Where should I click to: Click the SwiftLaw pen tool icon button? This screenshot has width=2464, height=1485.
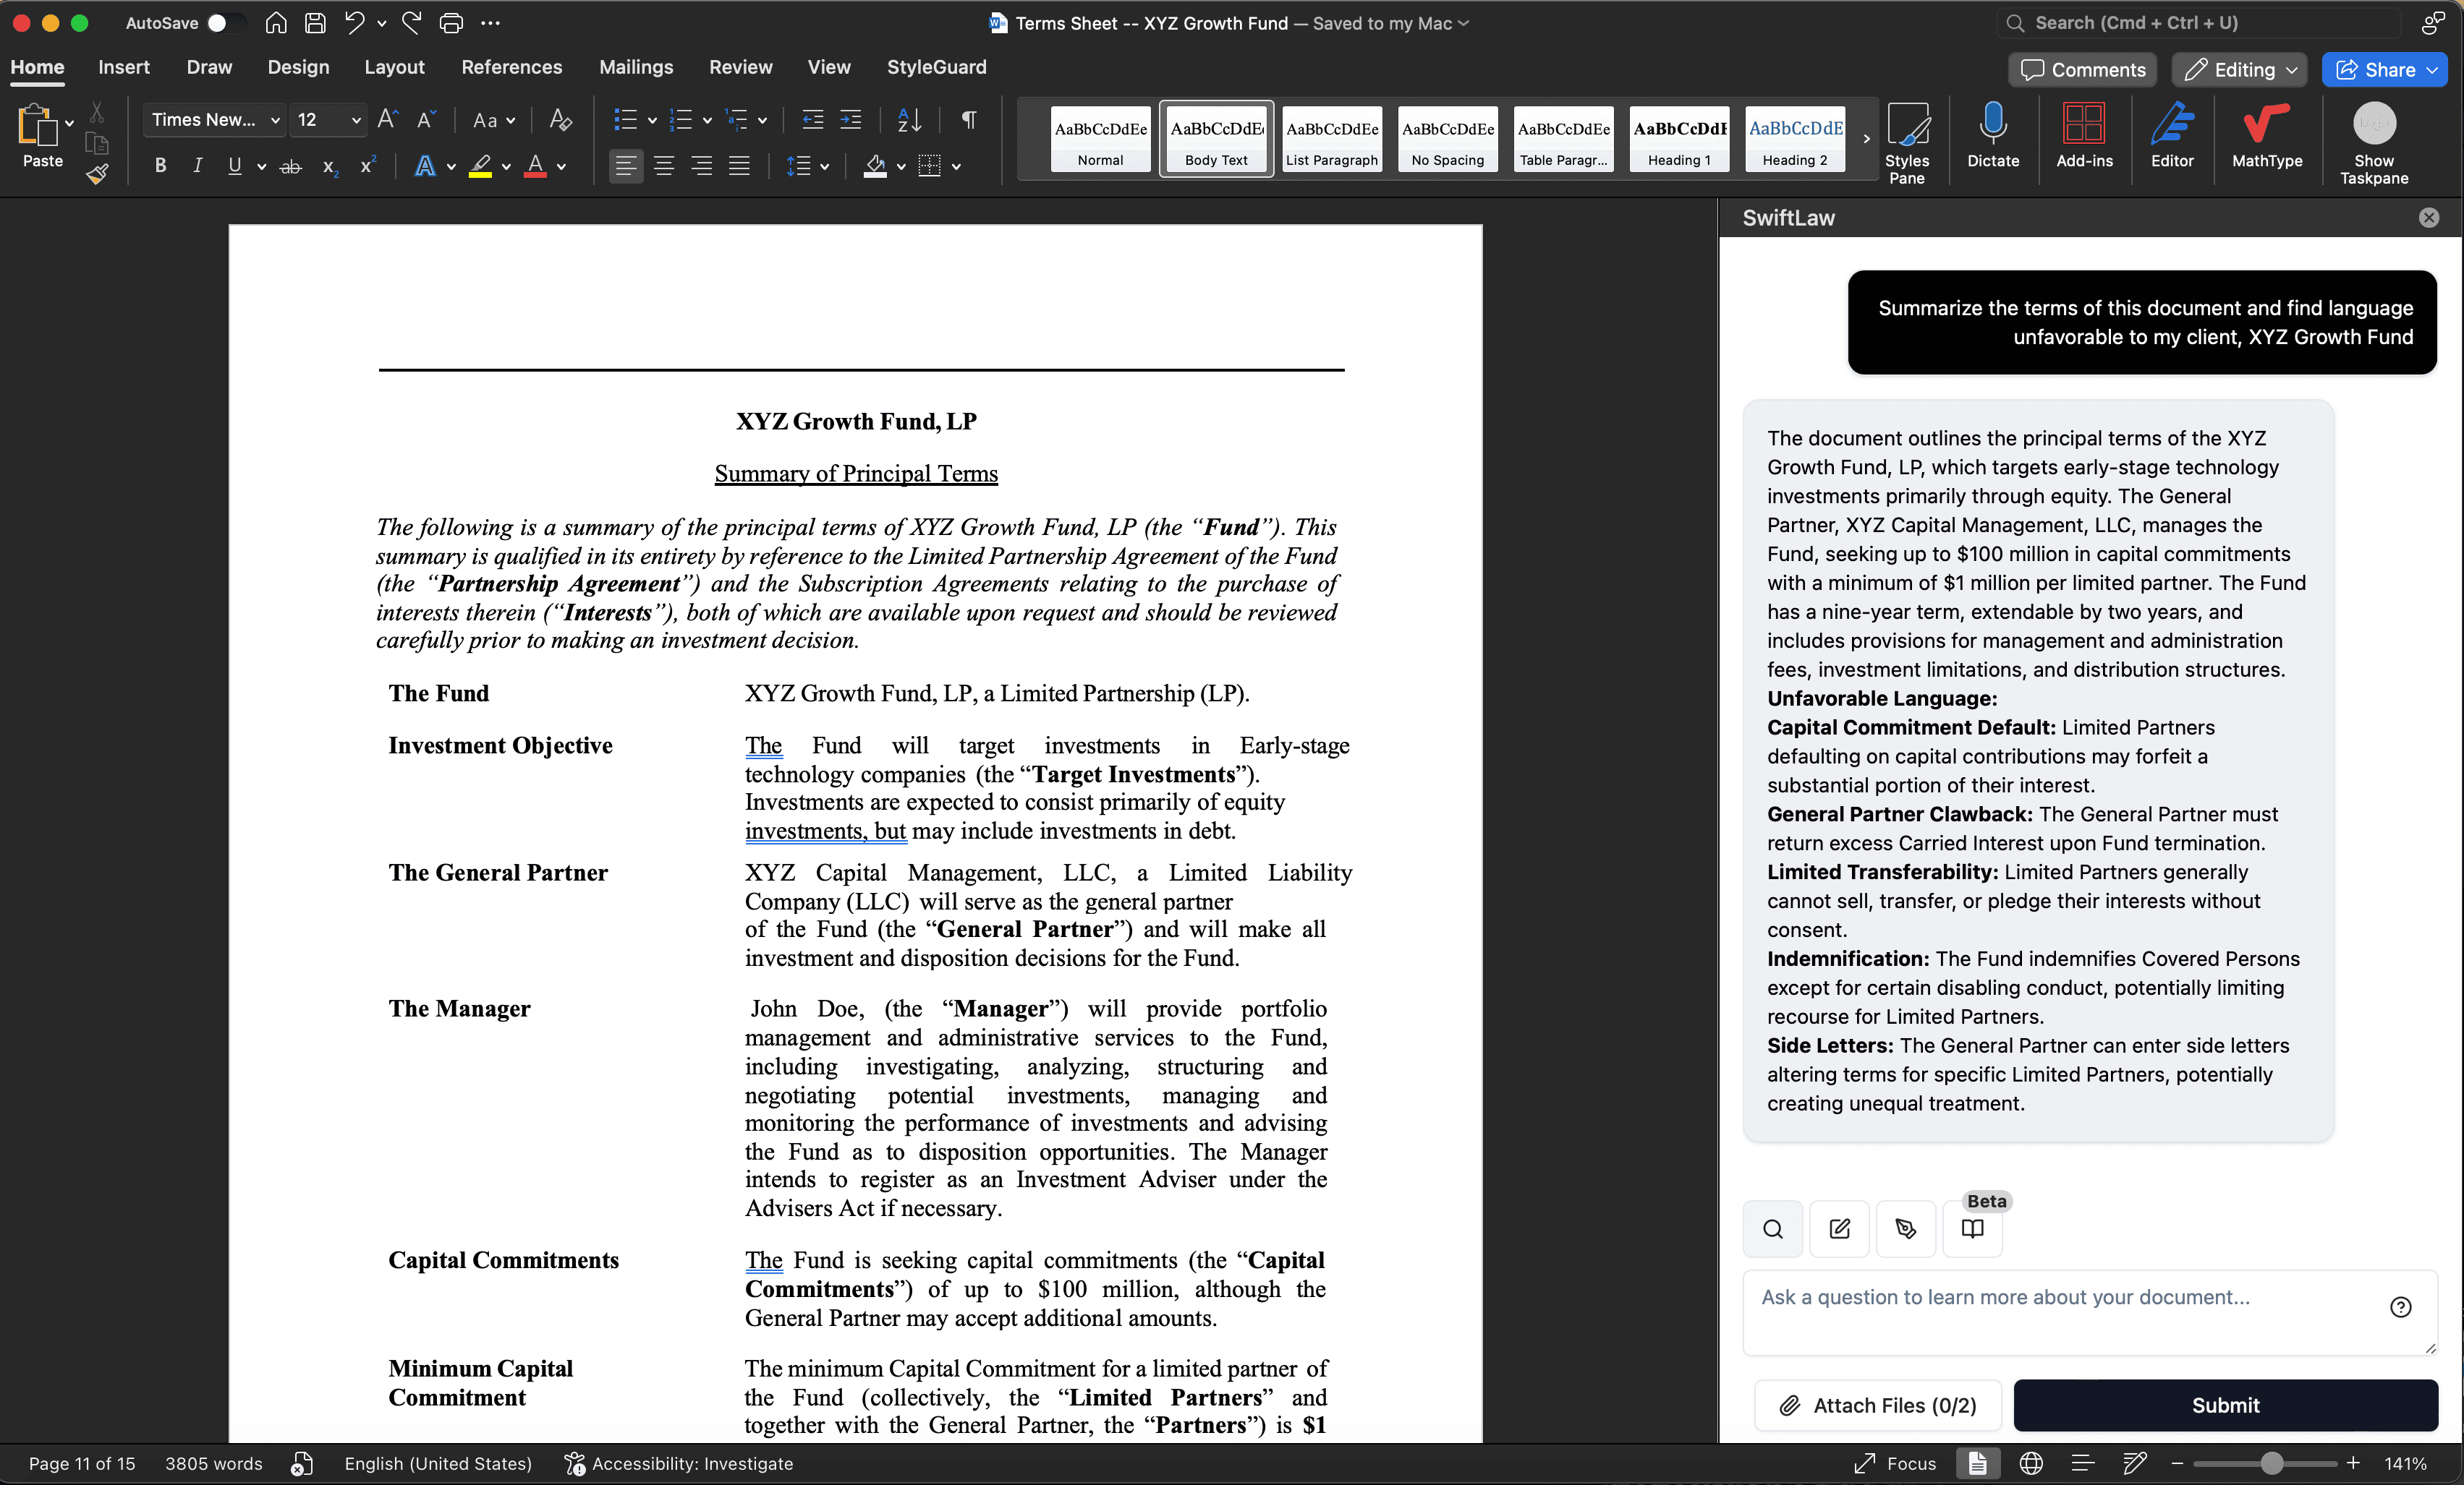click(x=1906, y=1229)
